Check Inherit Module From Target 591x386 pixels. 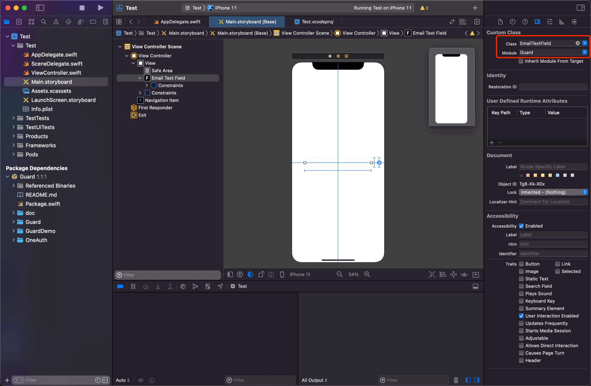521,61
